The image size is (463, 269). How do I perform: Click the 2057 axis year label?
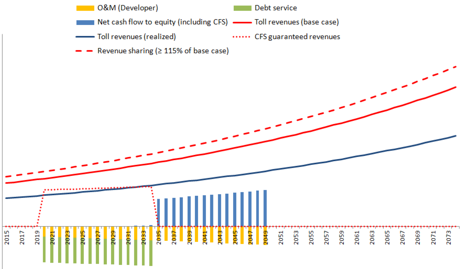326,238
